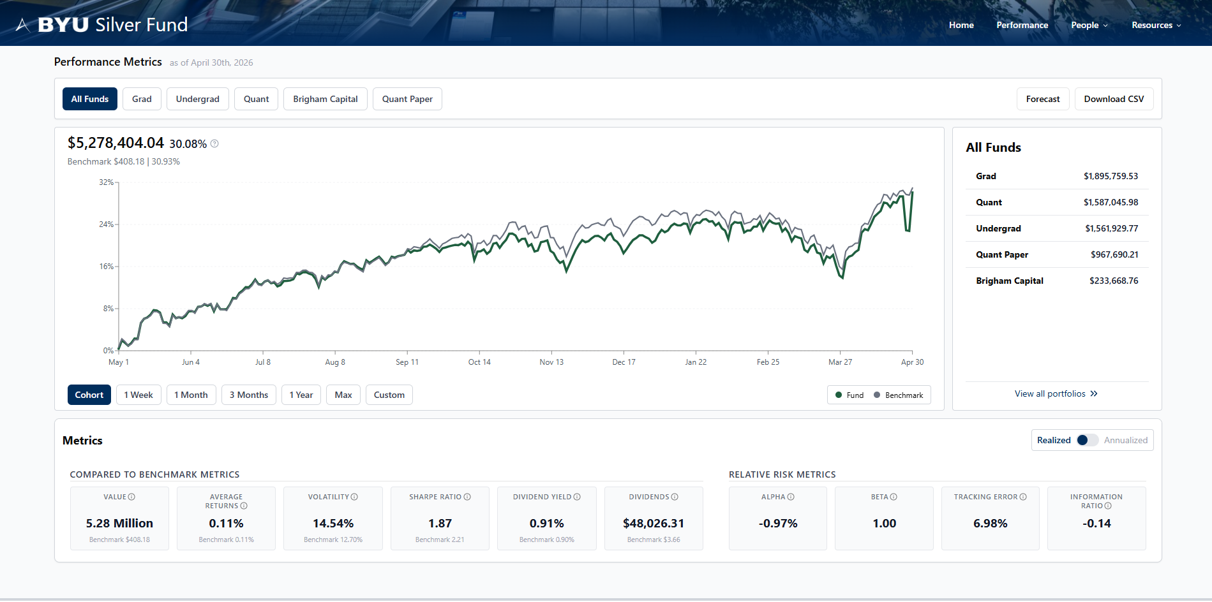Click the Realized label

click(x=1054, y=440)
